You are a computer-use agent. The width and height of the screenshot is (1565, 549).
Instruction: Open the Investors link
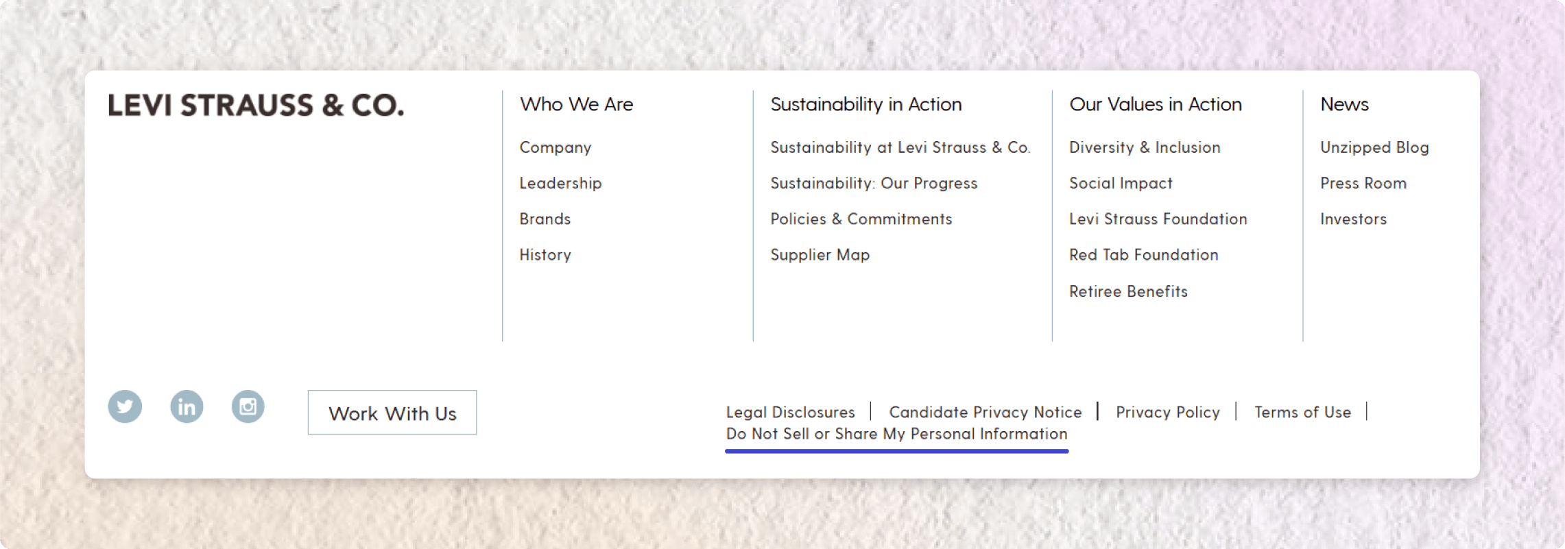[1353, 219]
